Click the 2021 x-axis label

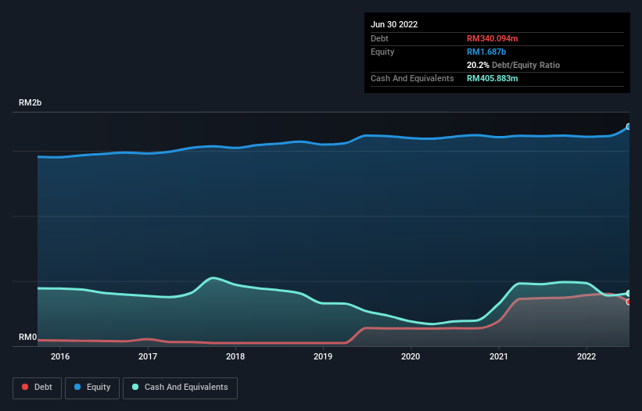click(499, 356)
